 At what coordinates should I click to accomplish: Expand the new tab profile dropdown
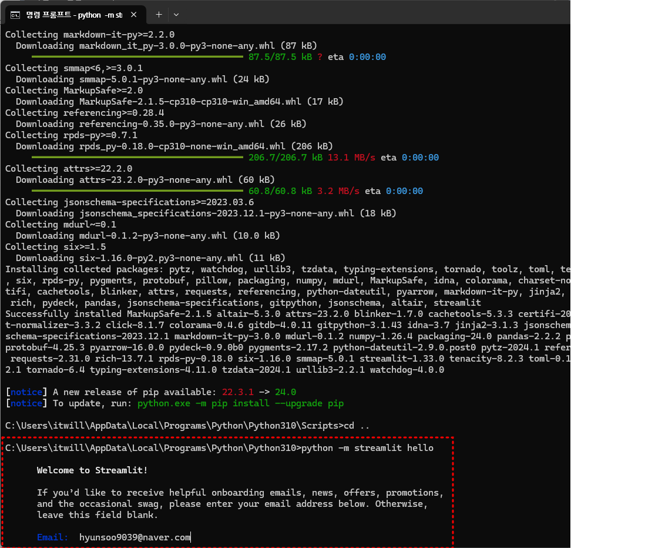(x=176, y=15)
